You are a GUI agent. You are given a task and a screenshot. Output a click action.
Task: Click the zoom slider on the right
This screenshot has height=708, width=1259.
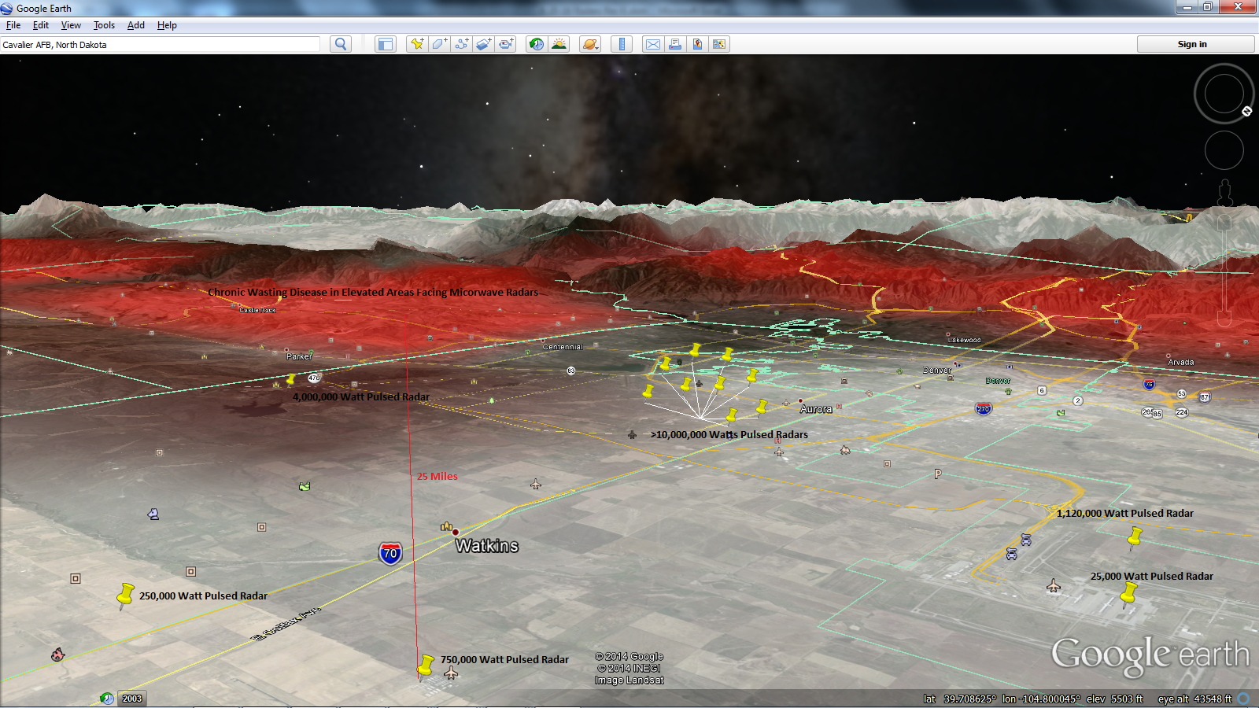coord(1224,267)
